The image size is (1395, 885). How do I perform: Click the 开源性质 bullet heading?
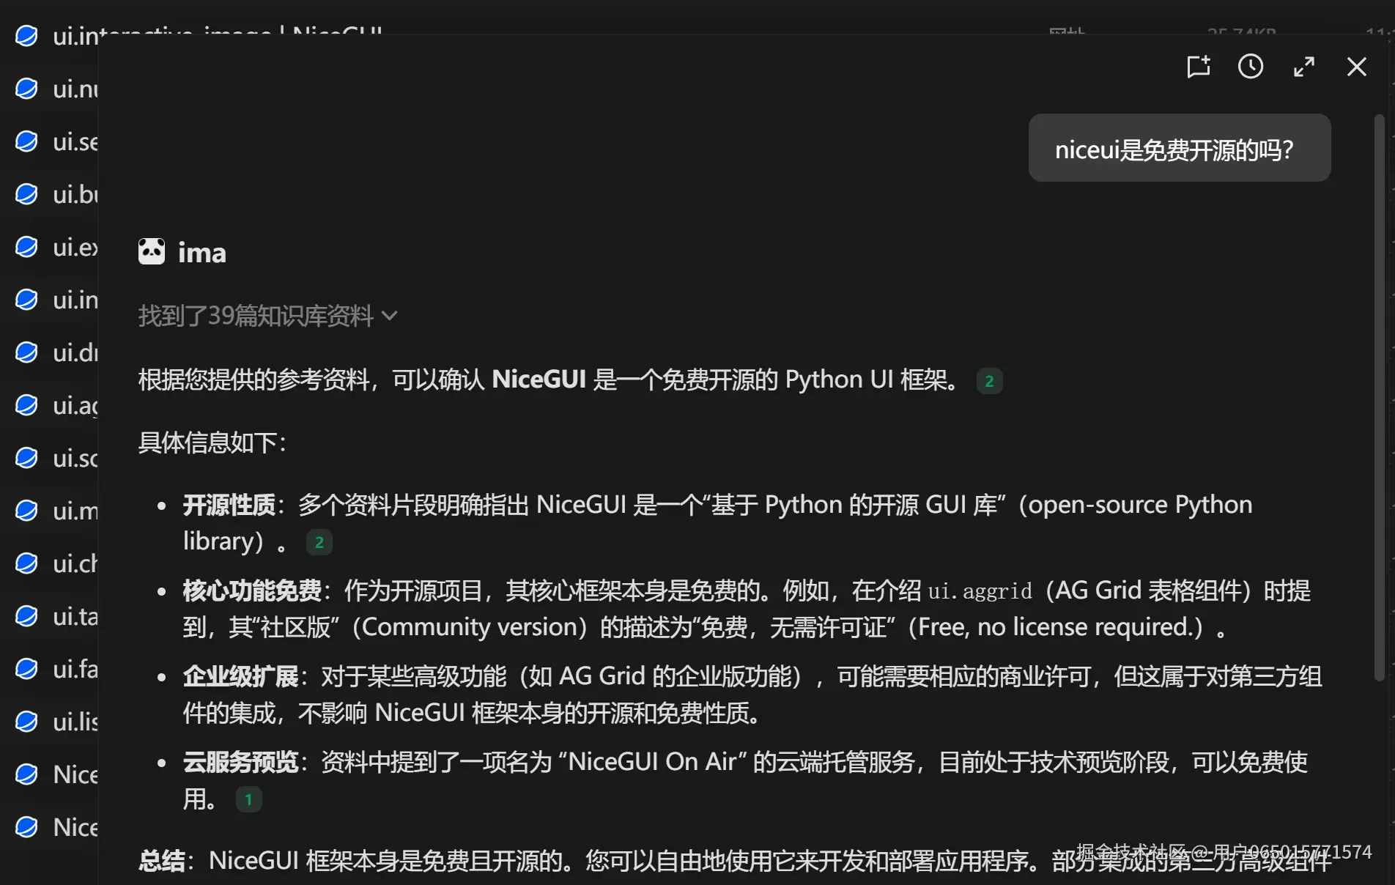click(x=229, y=505)
